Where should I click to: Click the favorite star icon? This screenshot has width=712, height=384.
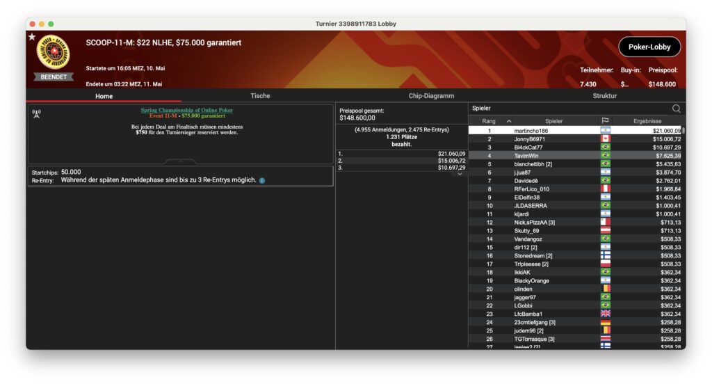(31, 36)
